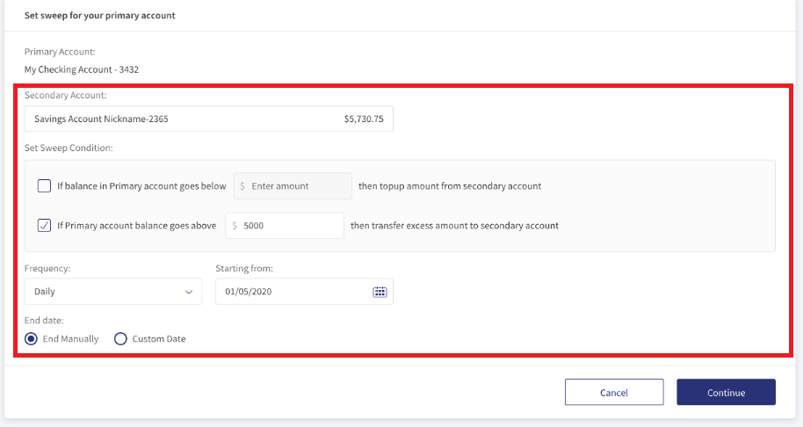Click the dollar sign in top-up amount field
Screen dimensions: 803x427
(x=242, y=186)
